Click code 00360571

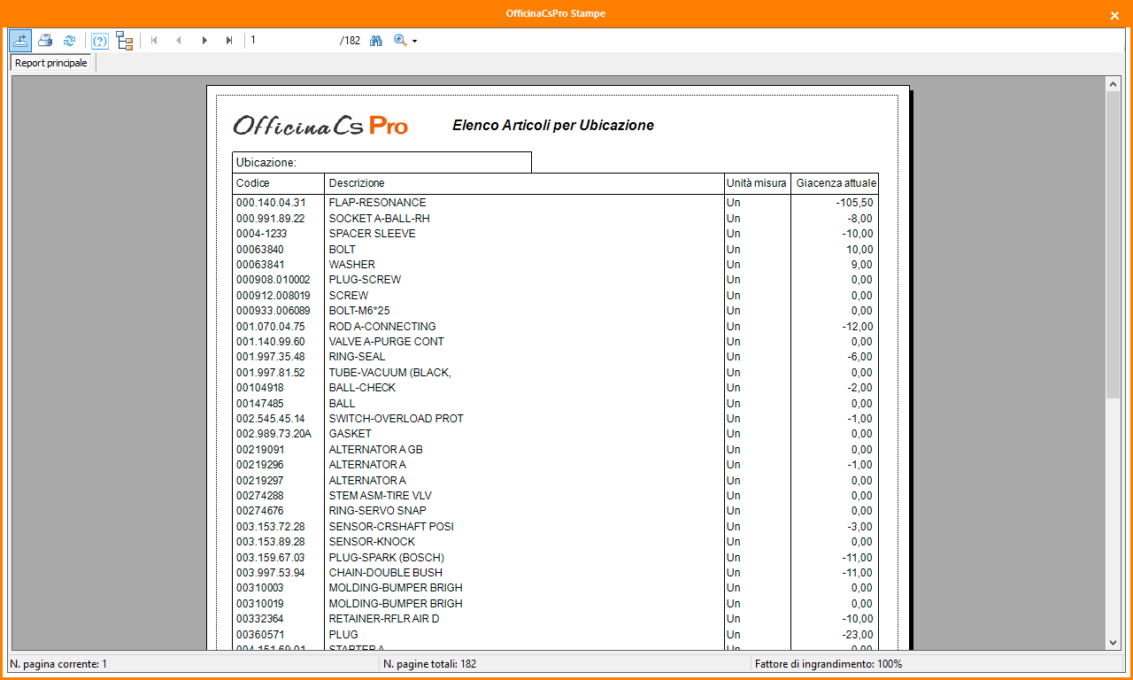(260, 635)
